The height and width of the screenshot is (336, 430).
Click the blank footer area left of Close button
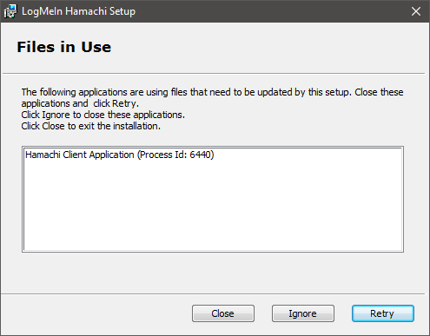(96, 314)
